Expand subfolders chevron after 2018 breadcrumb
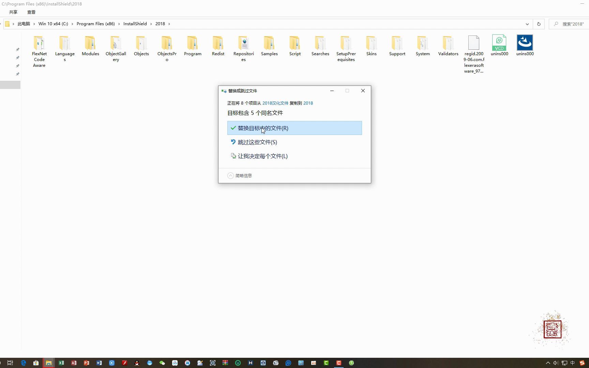 click(169, 24)
